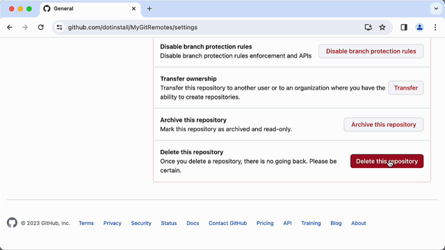This screenshot has height=250, width=445.
Task: Open the install app icon in the address bar
Action: [x=368, y=28]
